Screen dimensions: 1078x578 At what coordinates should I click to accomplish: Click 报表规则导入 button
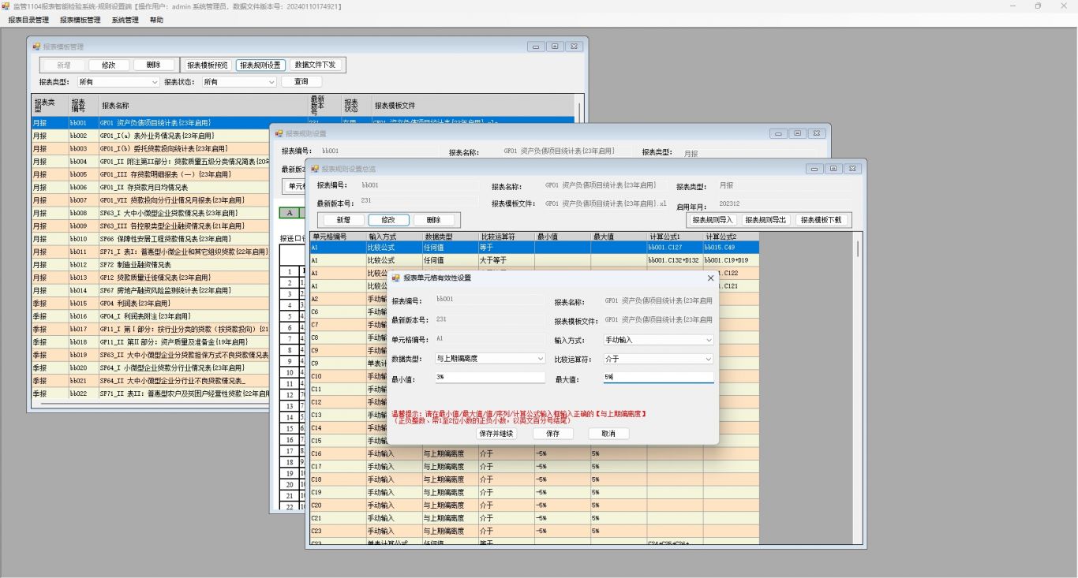(713, 220)
